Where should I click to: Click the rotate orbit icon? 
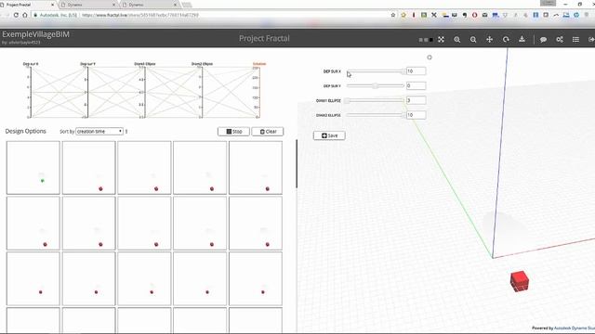[x=506, y=39]
